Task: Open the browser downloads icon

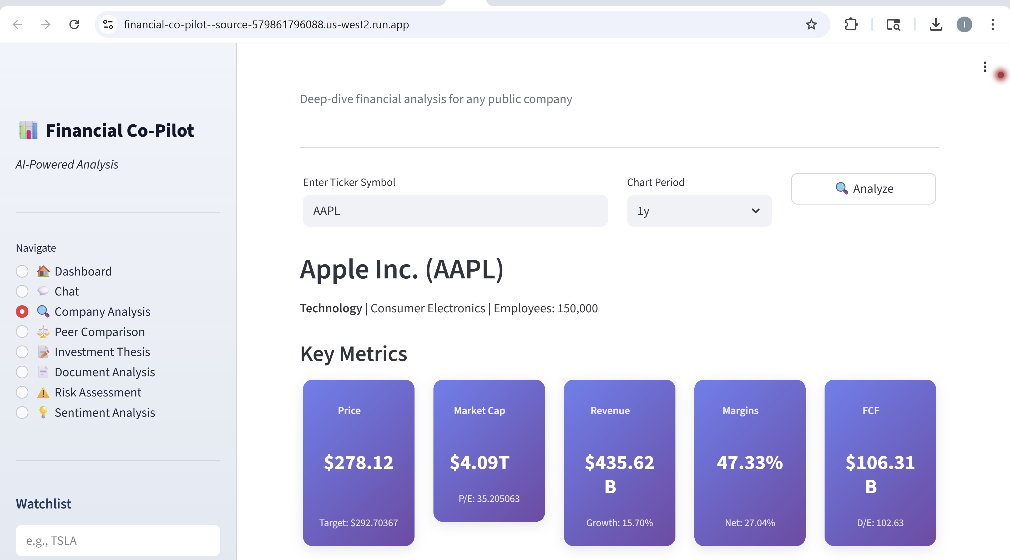Action: click(936, 24)
